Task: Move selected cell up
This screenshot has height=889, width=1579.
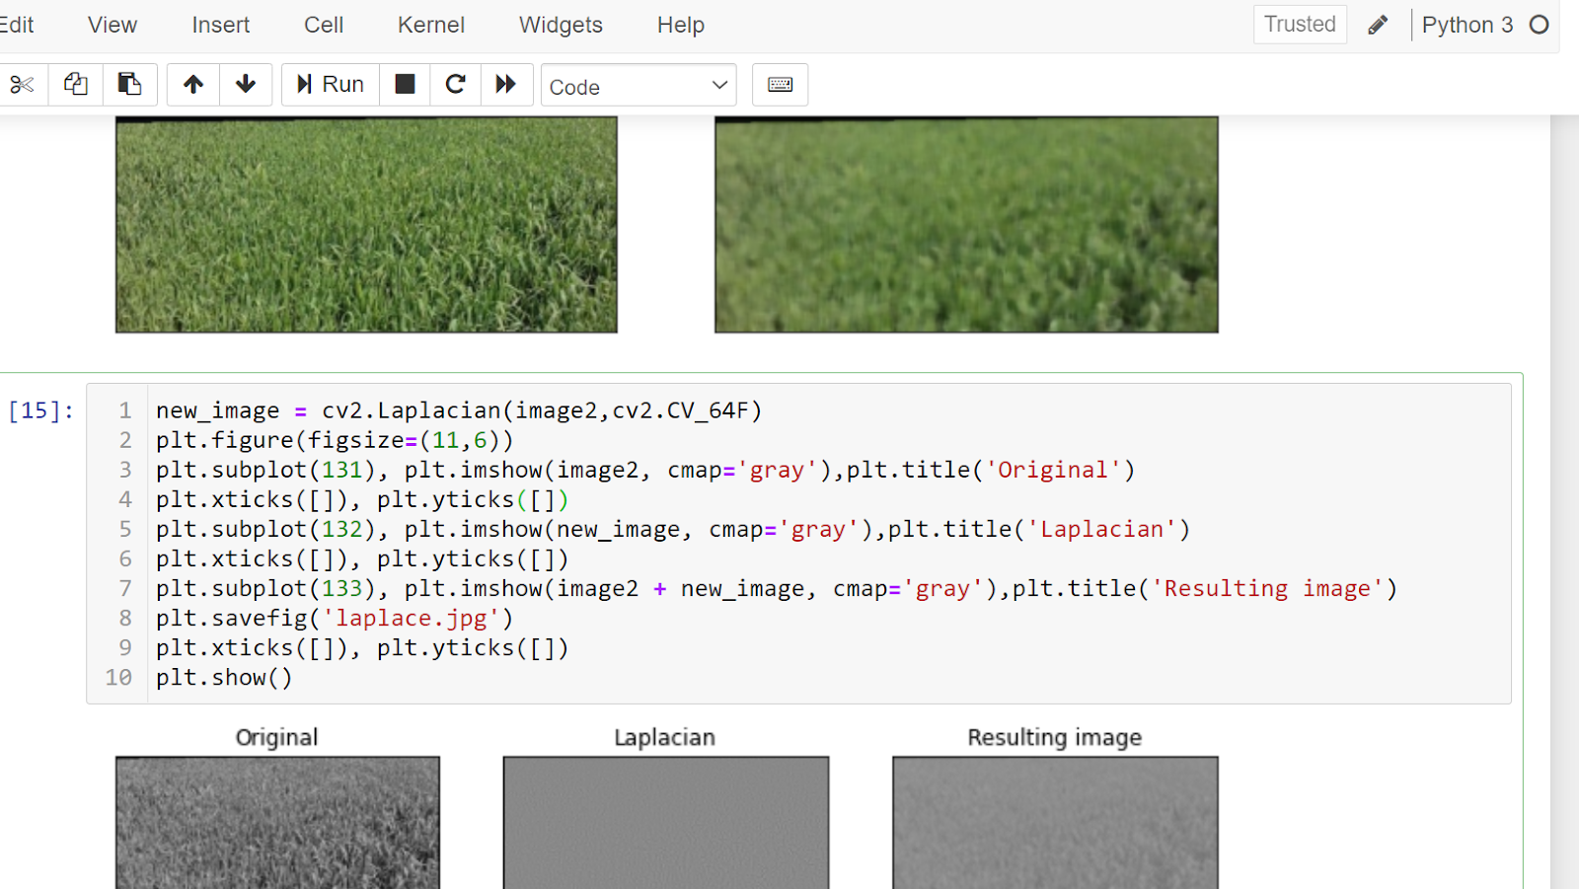Action: click(x=193, y=85)
